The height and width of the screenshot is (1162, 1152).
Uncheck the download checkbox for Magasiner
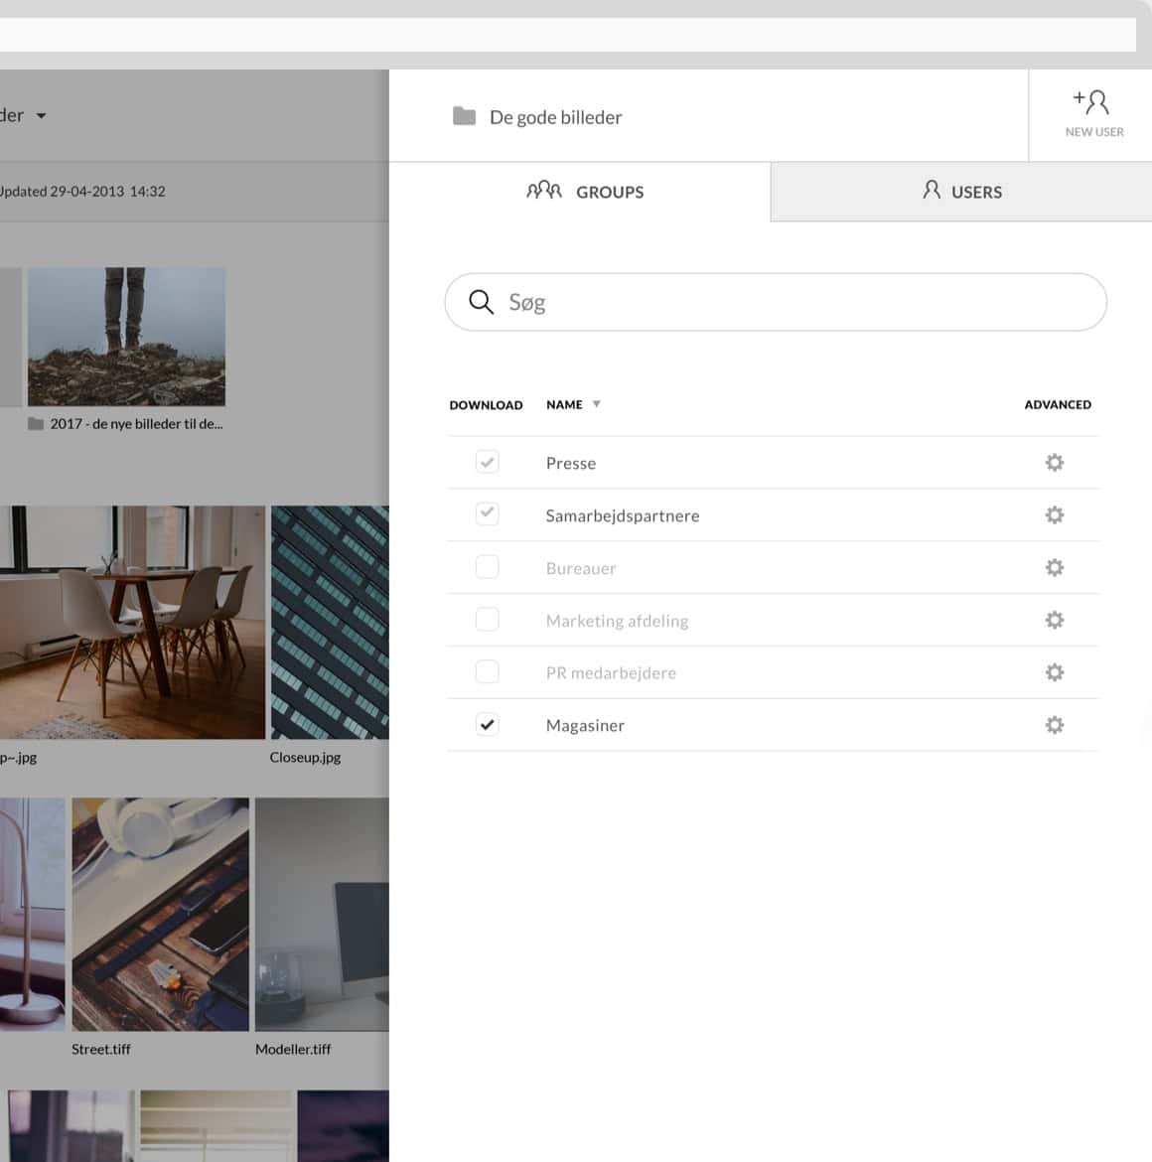[x=487, y=724]
